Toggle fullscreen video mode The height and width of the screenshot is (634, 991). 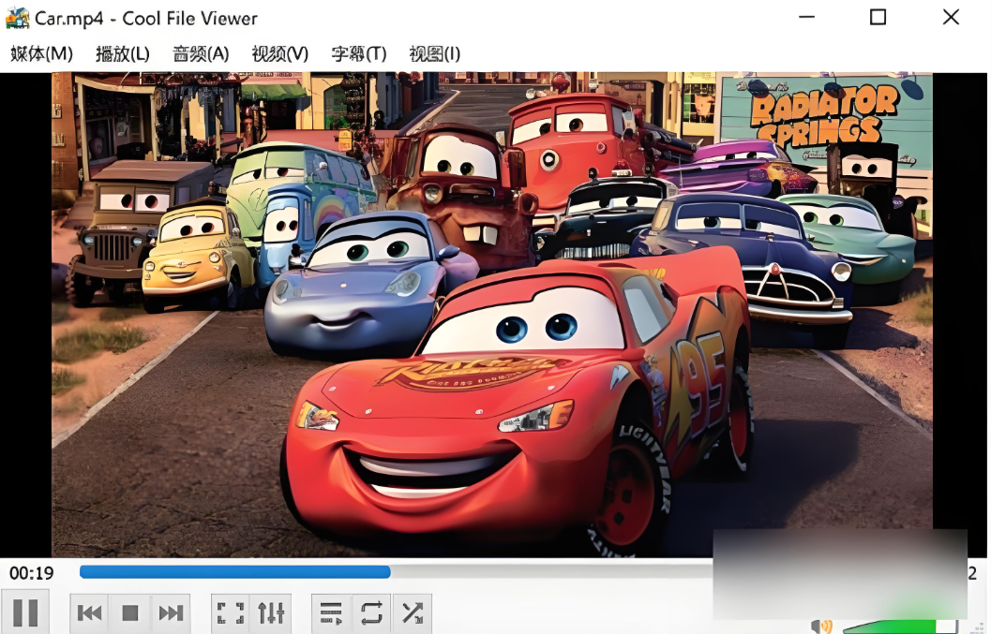pos(231,612)
